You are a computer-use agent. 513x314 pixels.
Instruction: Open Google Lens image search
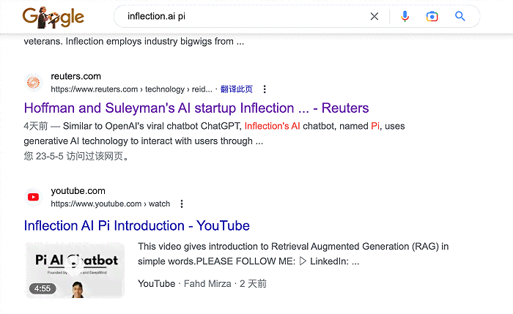pyautogui.click(x=432, y=16)
